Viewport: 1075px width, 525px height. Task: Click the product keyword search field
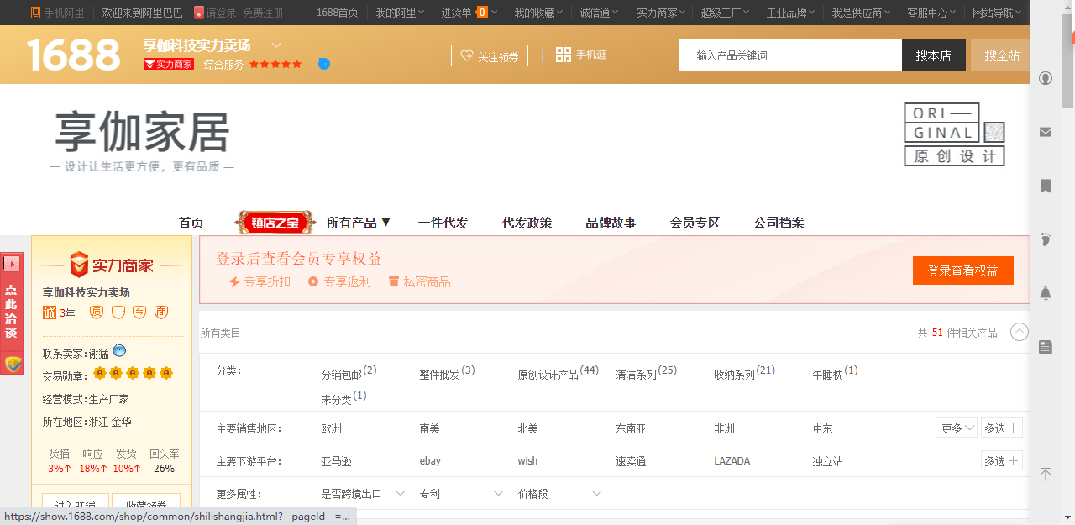790,55
